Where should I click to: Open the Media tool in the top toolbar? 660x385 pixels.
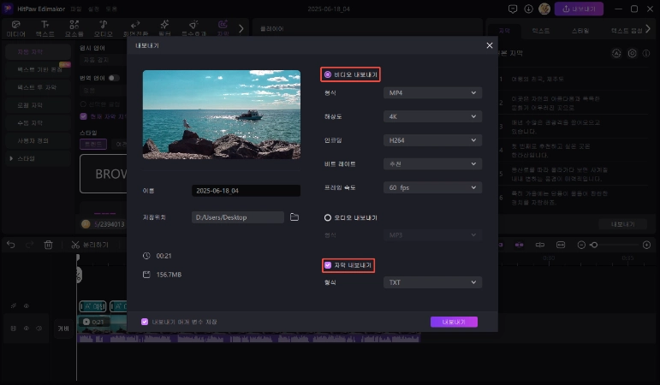(x=16, y=28)
